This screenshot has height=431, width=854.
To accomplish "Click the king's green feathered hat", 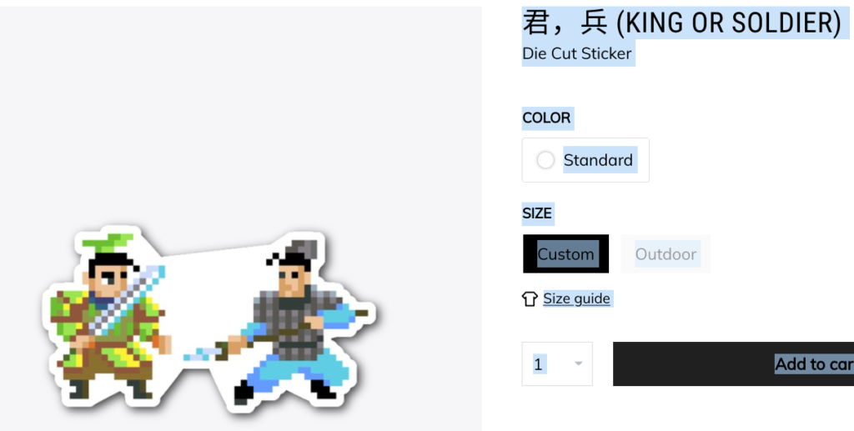I will click(108, 242).
